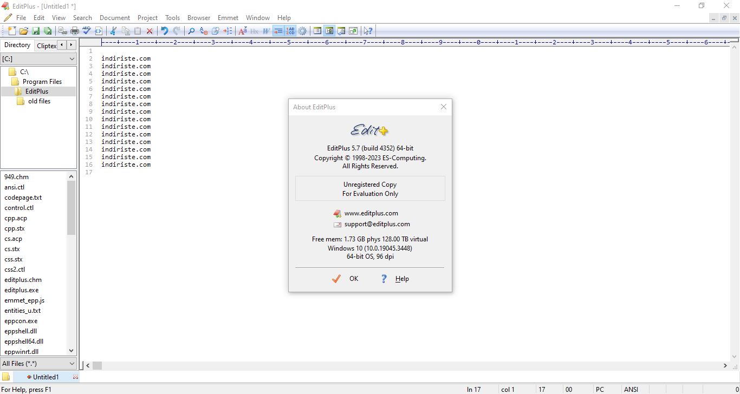Click the Save All icon
Viewport: 740px width, 394px height.
pos(48,31)
